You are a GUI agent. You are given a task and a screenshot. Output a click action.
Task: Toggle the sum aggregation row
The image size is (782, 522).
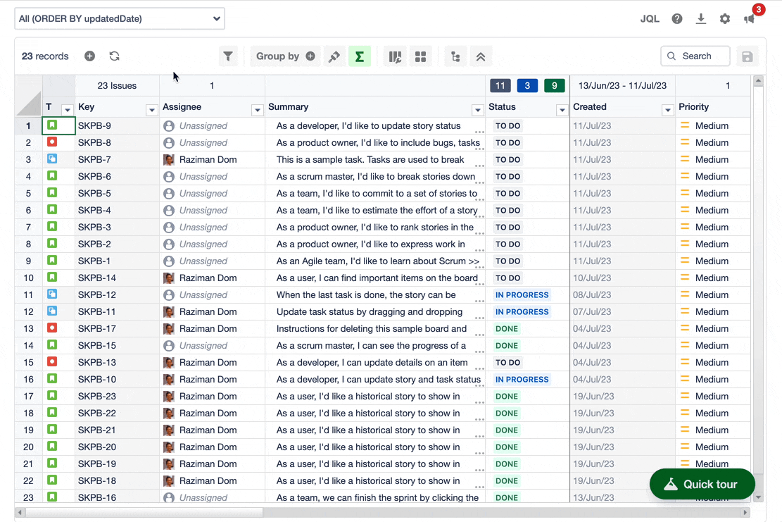[x=359, y=56]
